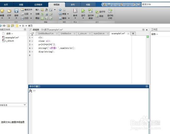Image resolution: width=170 pixels, height=134 pixels.
Task: Show the +17 hidden editor tabs list
Action: click(32, 33)
